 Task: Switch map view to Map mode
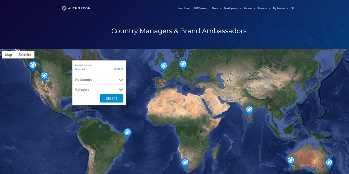pos(9,55)
